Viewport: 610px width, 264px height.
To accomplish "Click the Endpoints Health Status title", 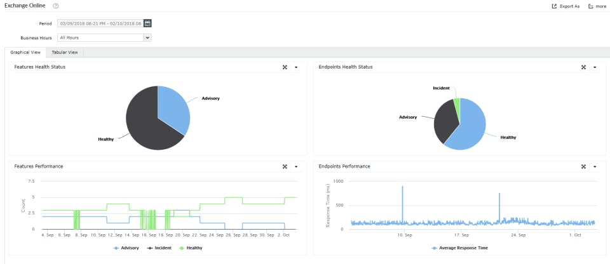I will click(346, 67).
